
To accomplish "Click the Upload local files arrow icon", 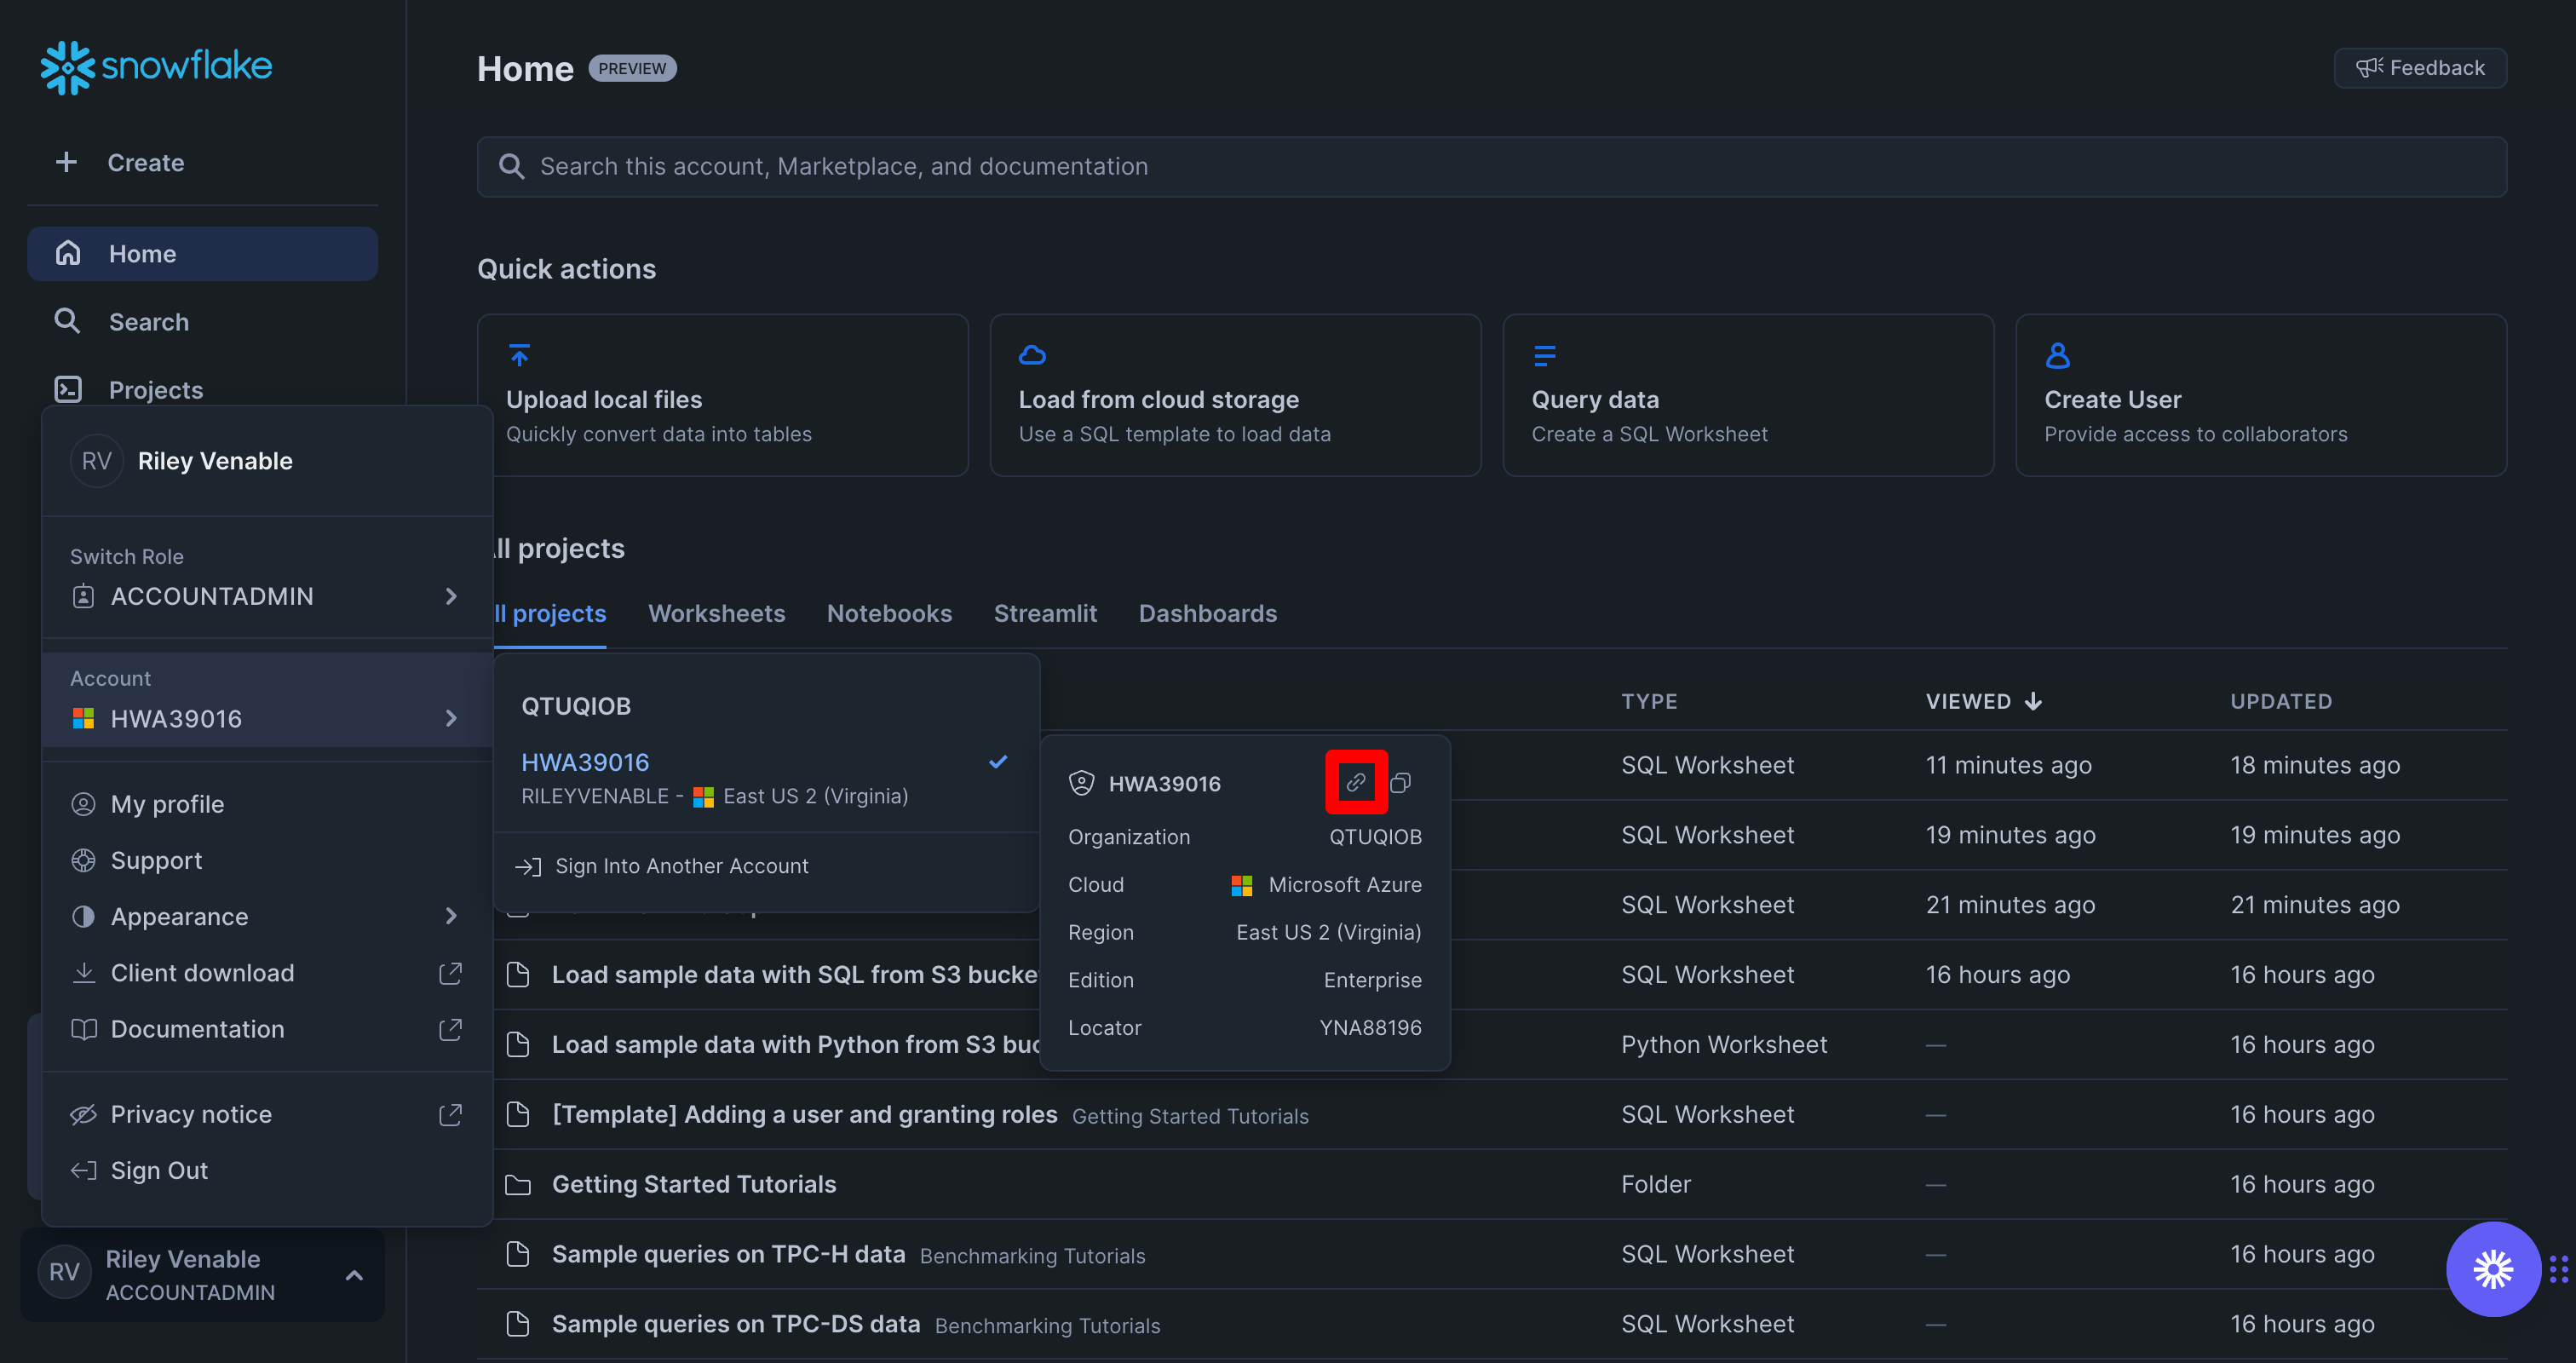I will [x=519, y=355].
